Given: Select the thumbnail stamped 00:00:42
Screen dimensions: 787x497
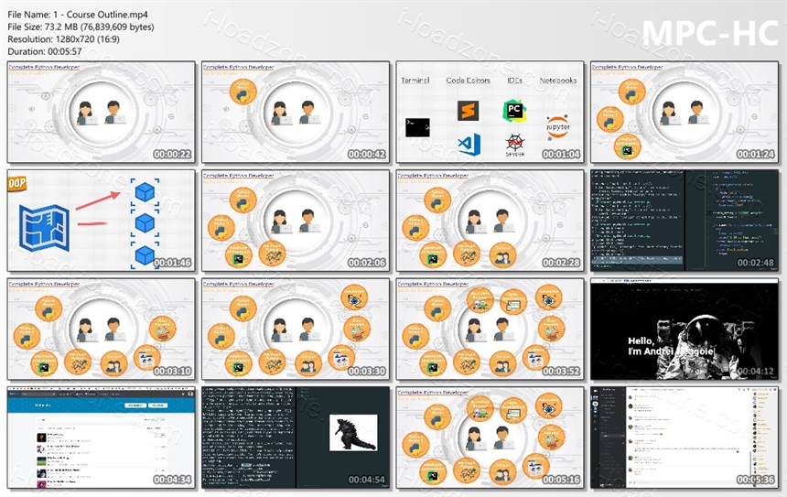Looking at the screenshot, I should tap(296, 112).
